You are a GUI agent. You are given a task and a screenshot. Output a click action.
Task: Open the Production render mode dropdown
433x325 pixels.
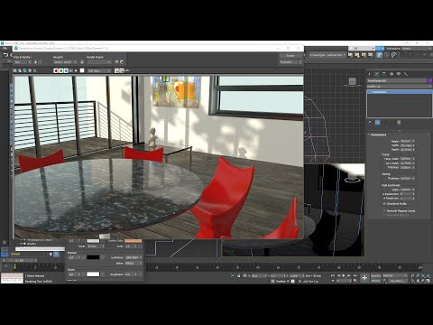(290, 62)
